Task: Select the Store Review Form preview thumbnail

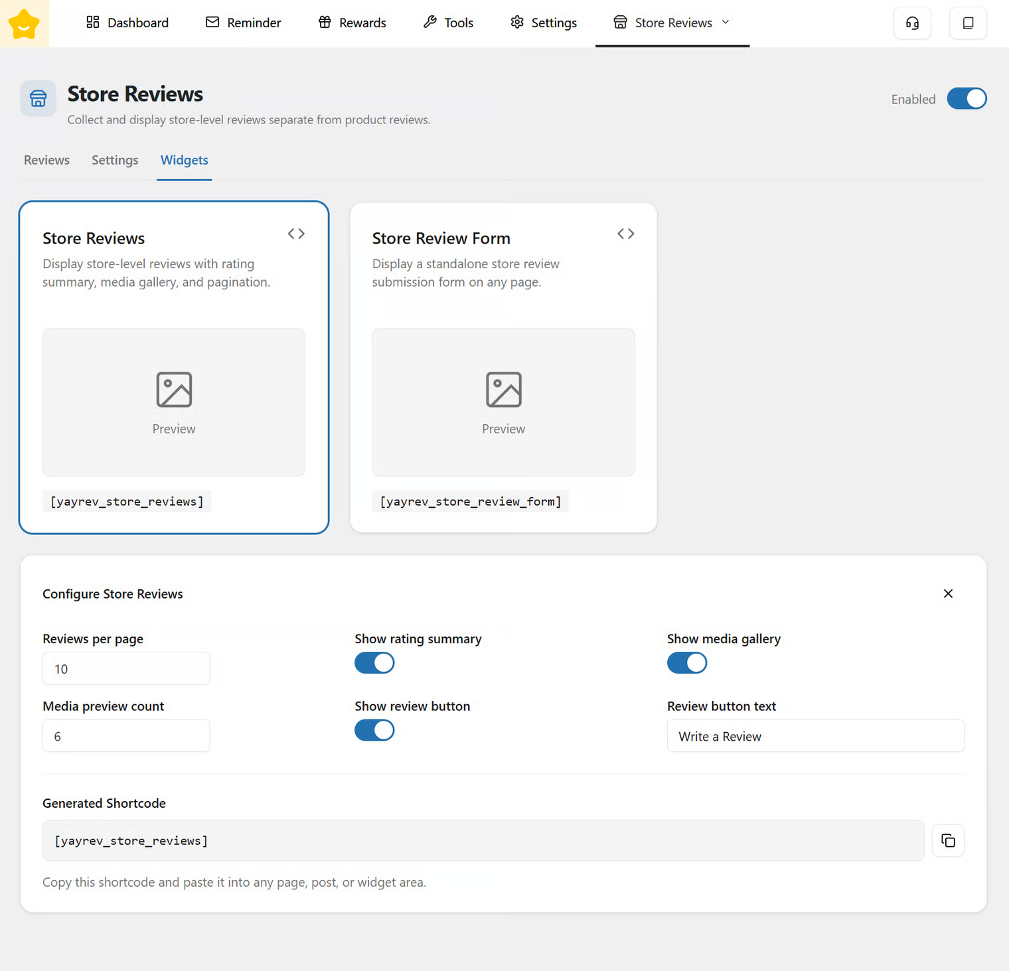Action: 503,402
